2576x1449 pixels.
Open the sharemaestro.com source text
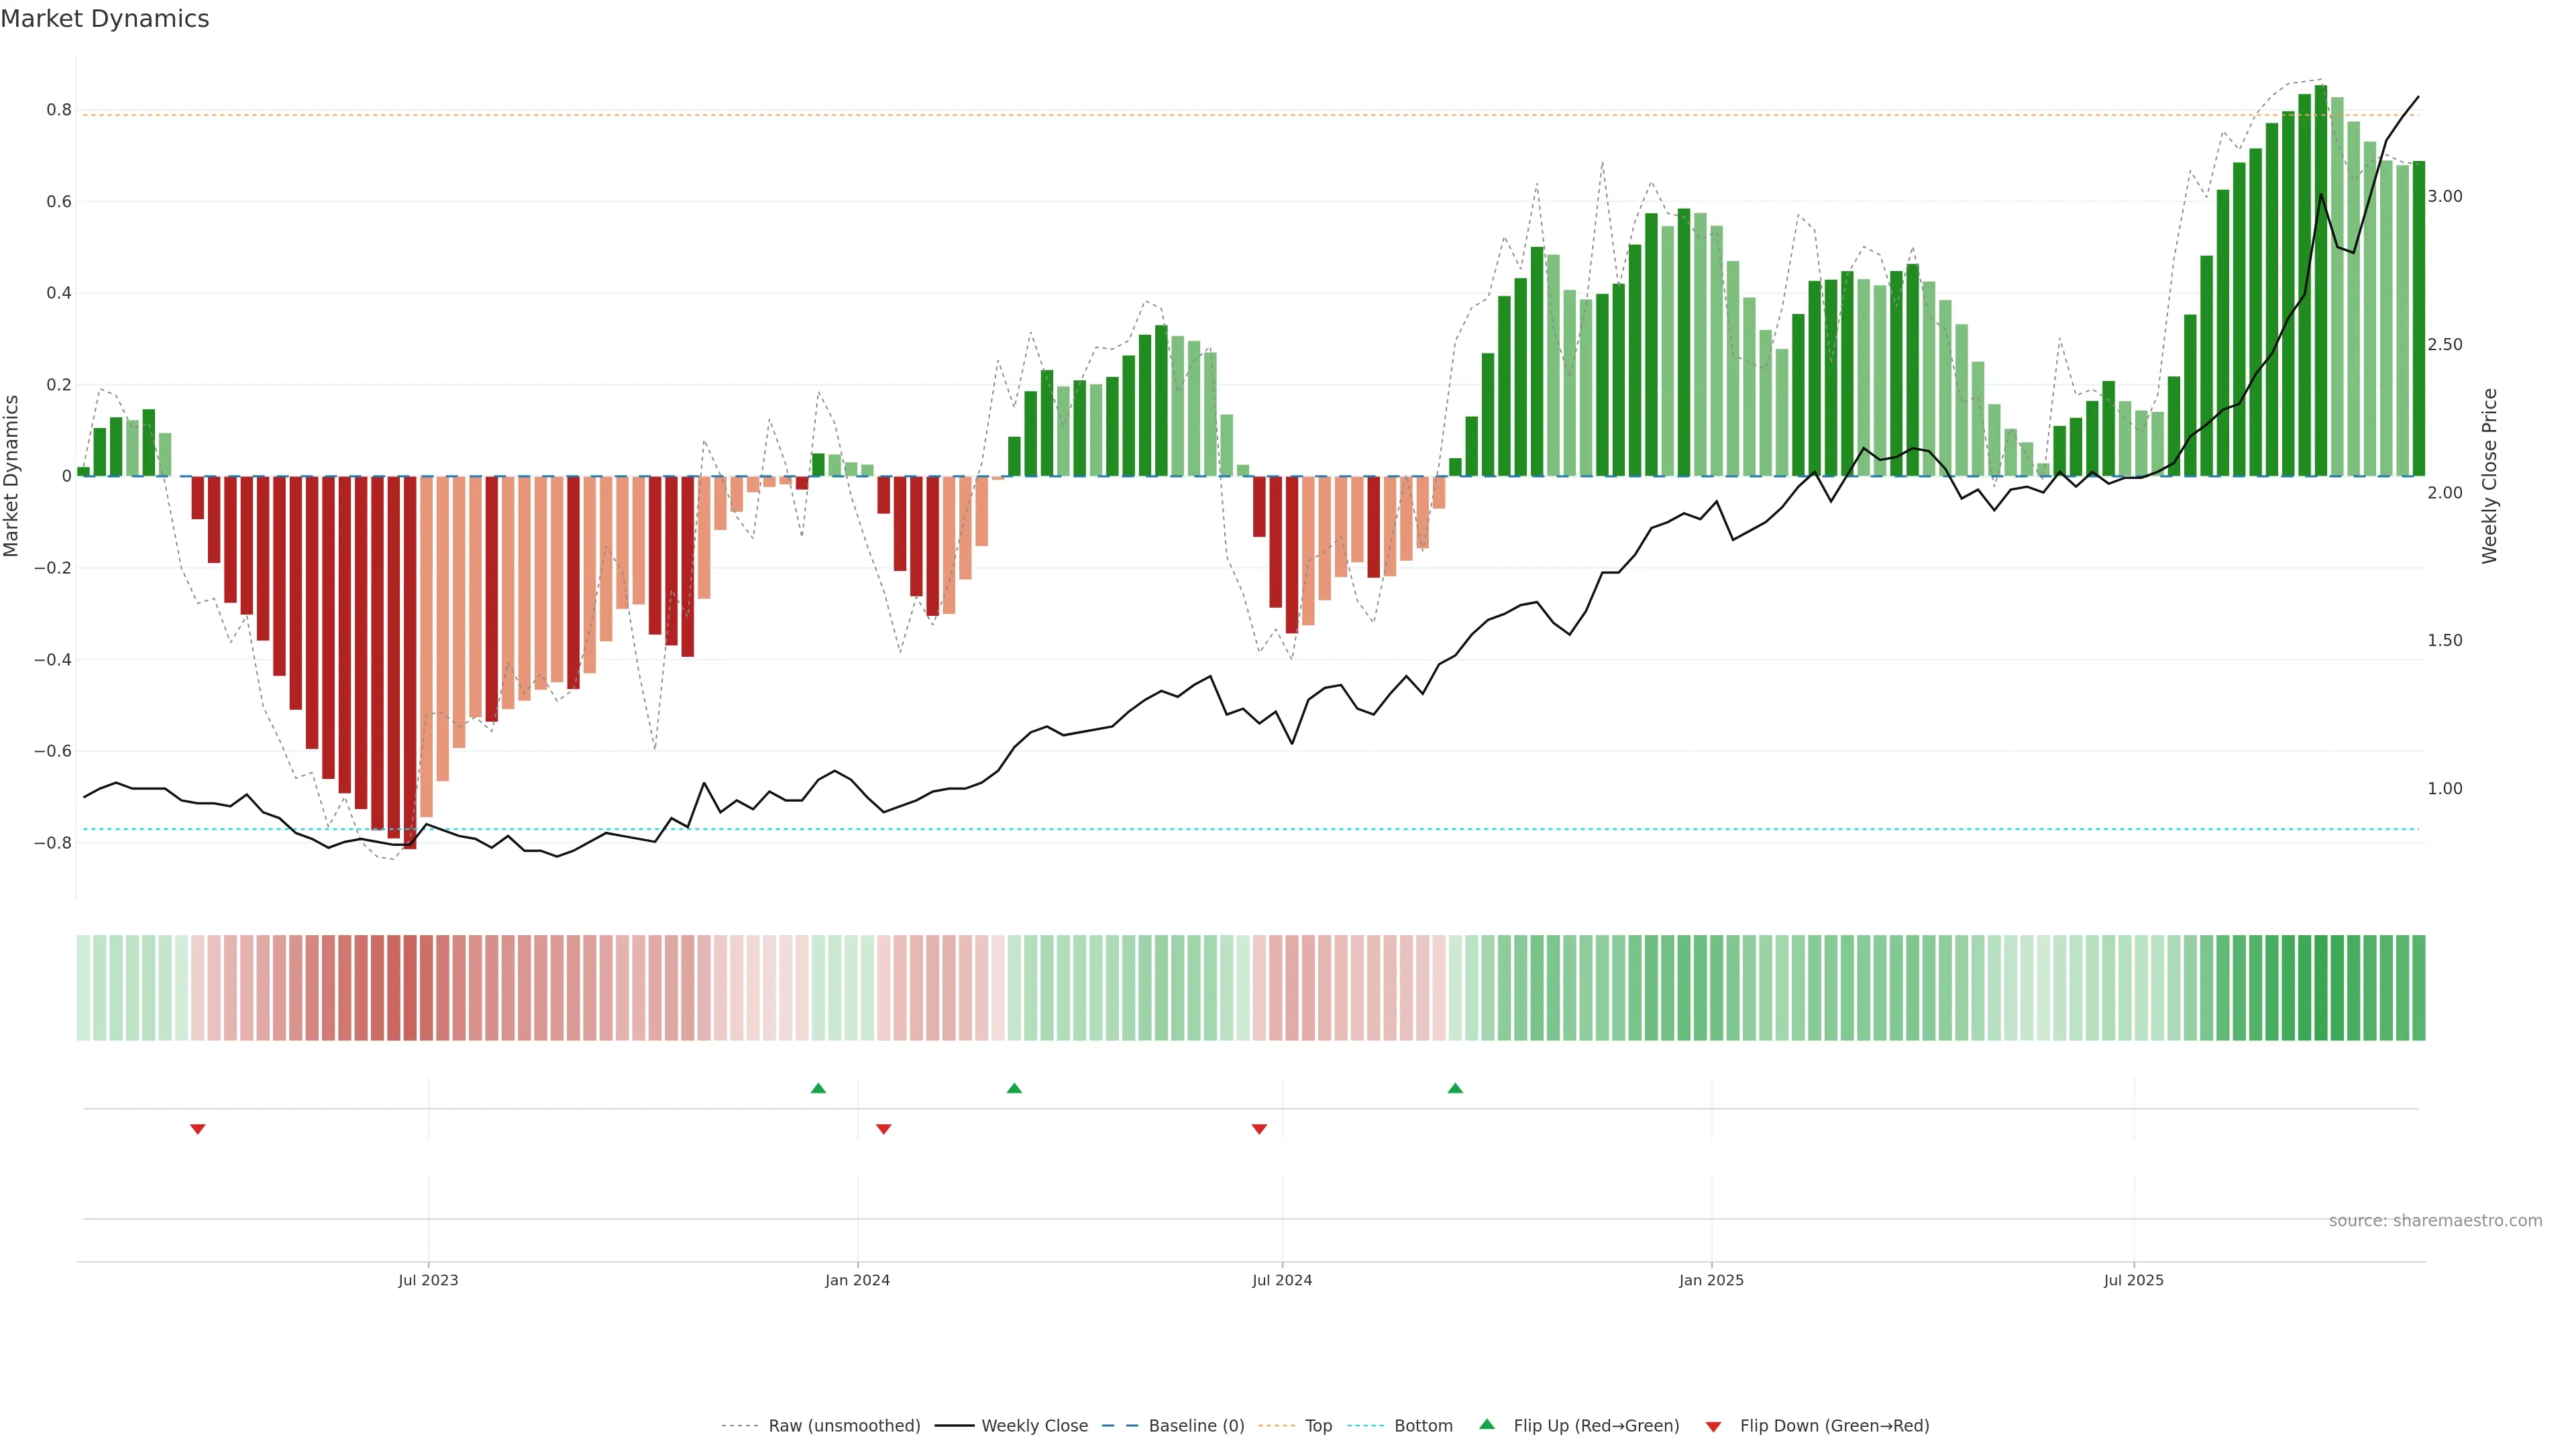(2435, 1221)
